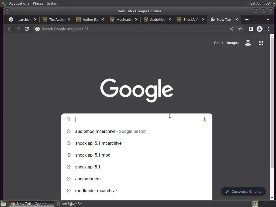276x207 pixels.
Task: Open the Google apps grid
Action: pos(261,43)
